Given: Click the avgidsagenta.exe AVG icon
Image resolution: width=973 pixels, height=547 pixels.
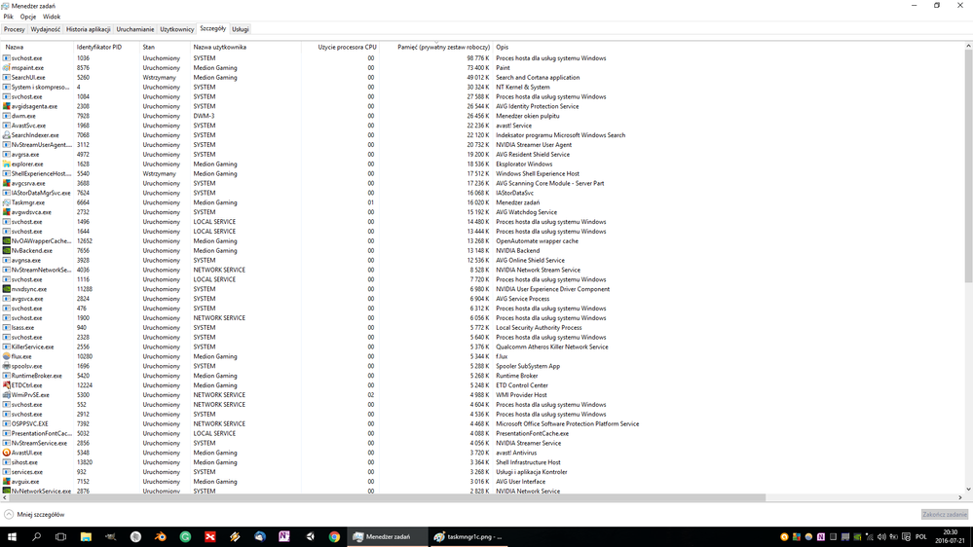Looking at the screenshot, I should click(x=7, y=106).
